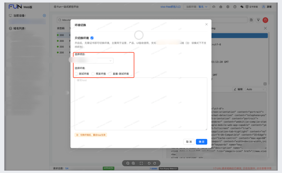Click the cloud upload icon in top bar
Image resolution: width=282 pixels, height=173 pixels.
pos(214,7)
